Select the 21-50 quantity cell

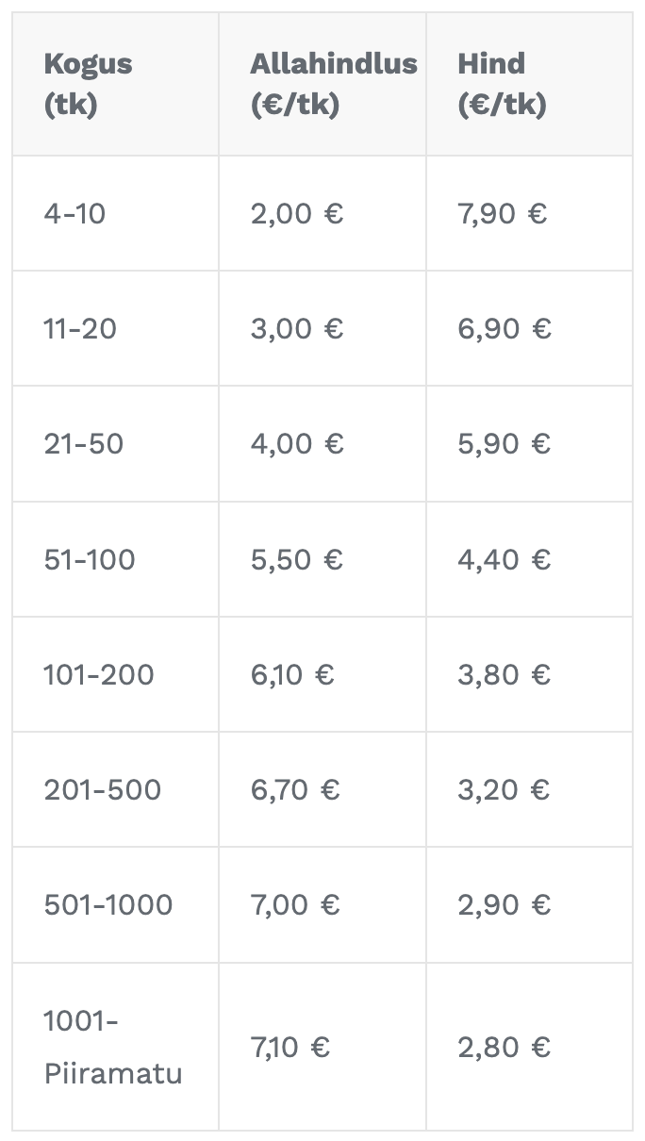(x=83, y=444)
